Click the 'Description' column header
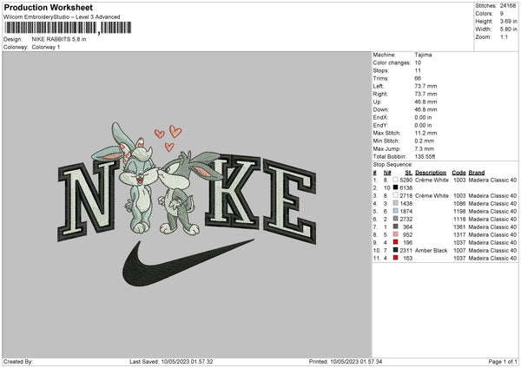Image resolution: width=521 pixels, height=368 pixels. pos(431,173)
